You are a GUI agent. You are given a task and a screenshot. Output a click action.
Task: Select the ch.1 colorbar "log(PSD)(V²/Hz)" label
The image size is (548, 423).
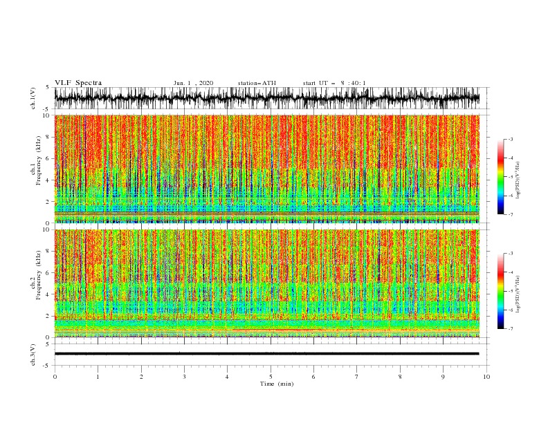tap(518, 180)
